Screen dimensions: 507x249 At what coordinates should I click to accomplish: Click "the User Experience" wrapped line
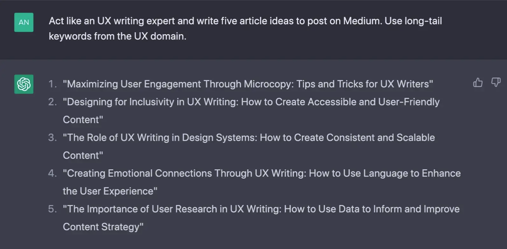point(110,191)
